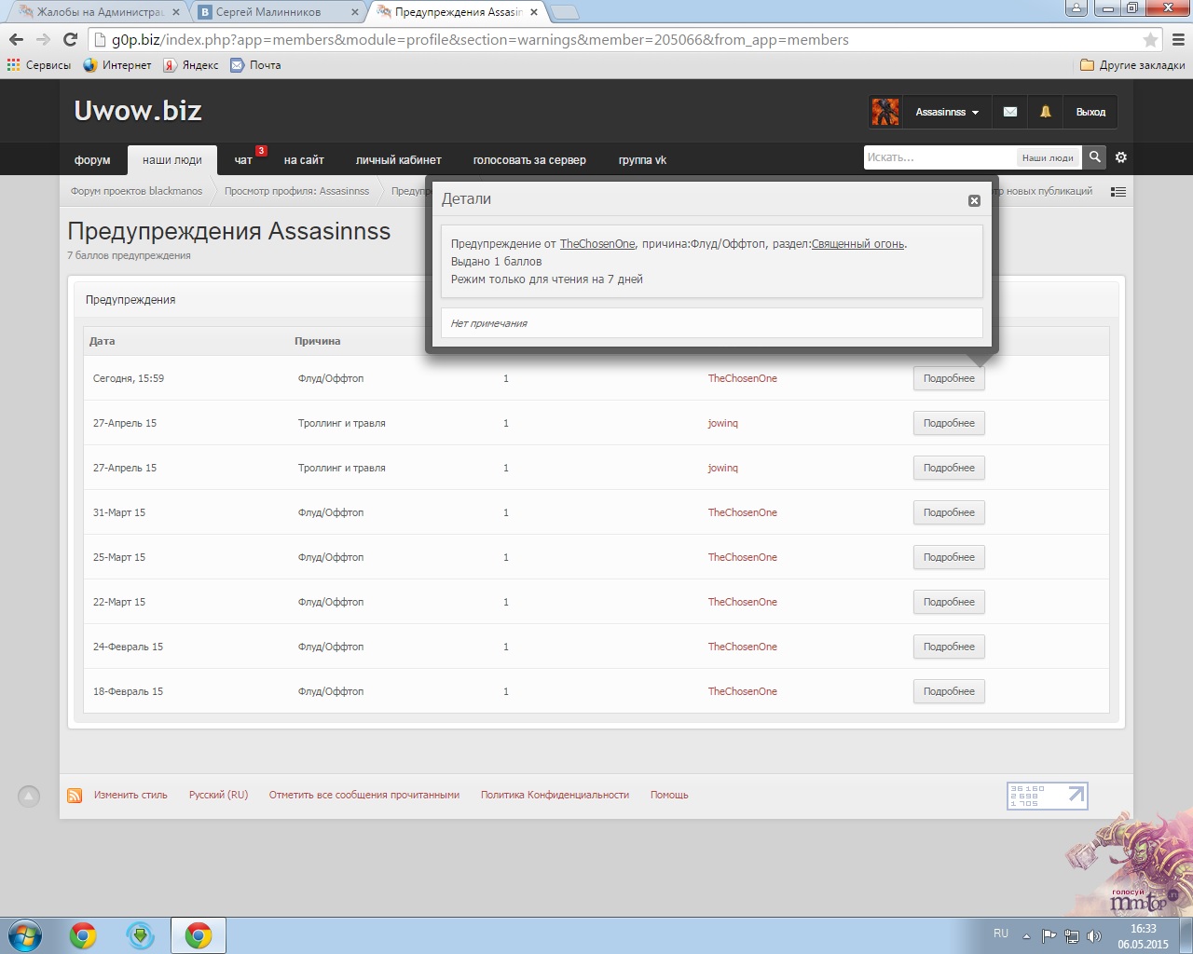Open the форум navigation tab
The height and width of the screenshot is (954, 1193).
(x=92, y=160)
